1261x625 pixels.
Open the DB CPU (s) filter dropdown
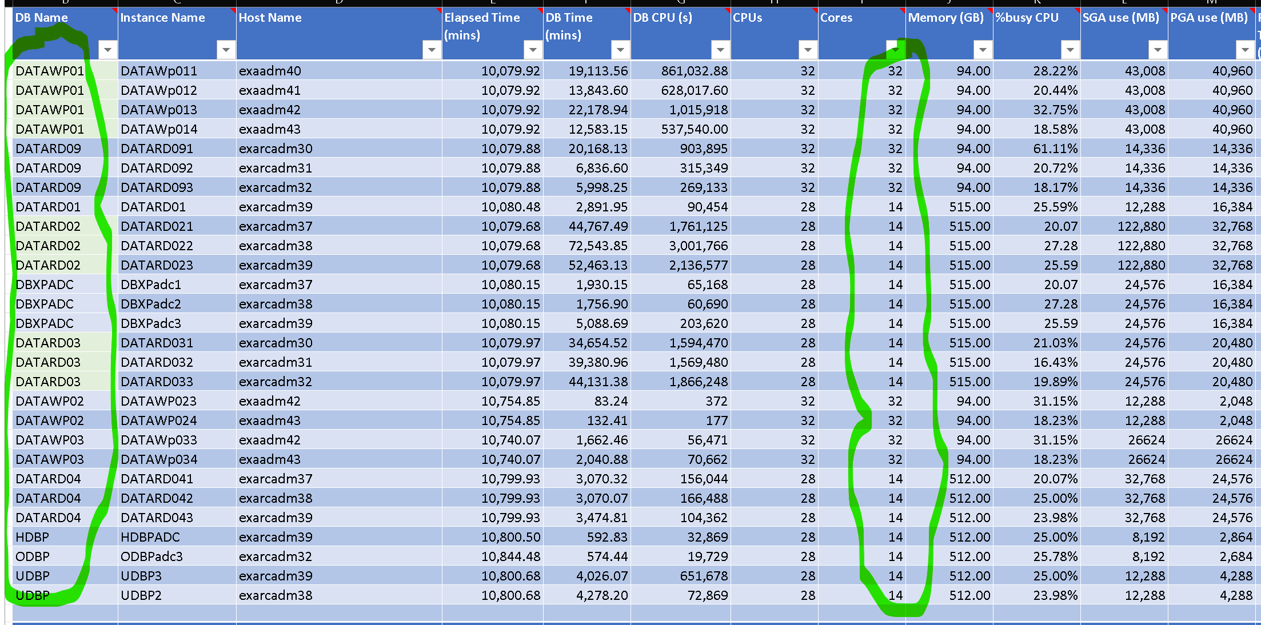pyautogui.click(x=720, y=50)
